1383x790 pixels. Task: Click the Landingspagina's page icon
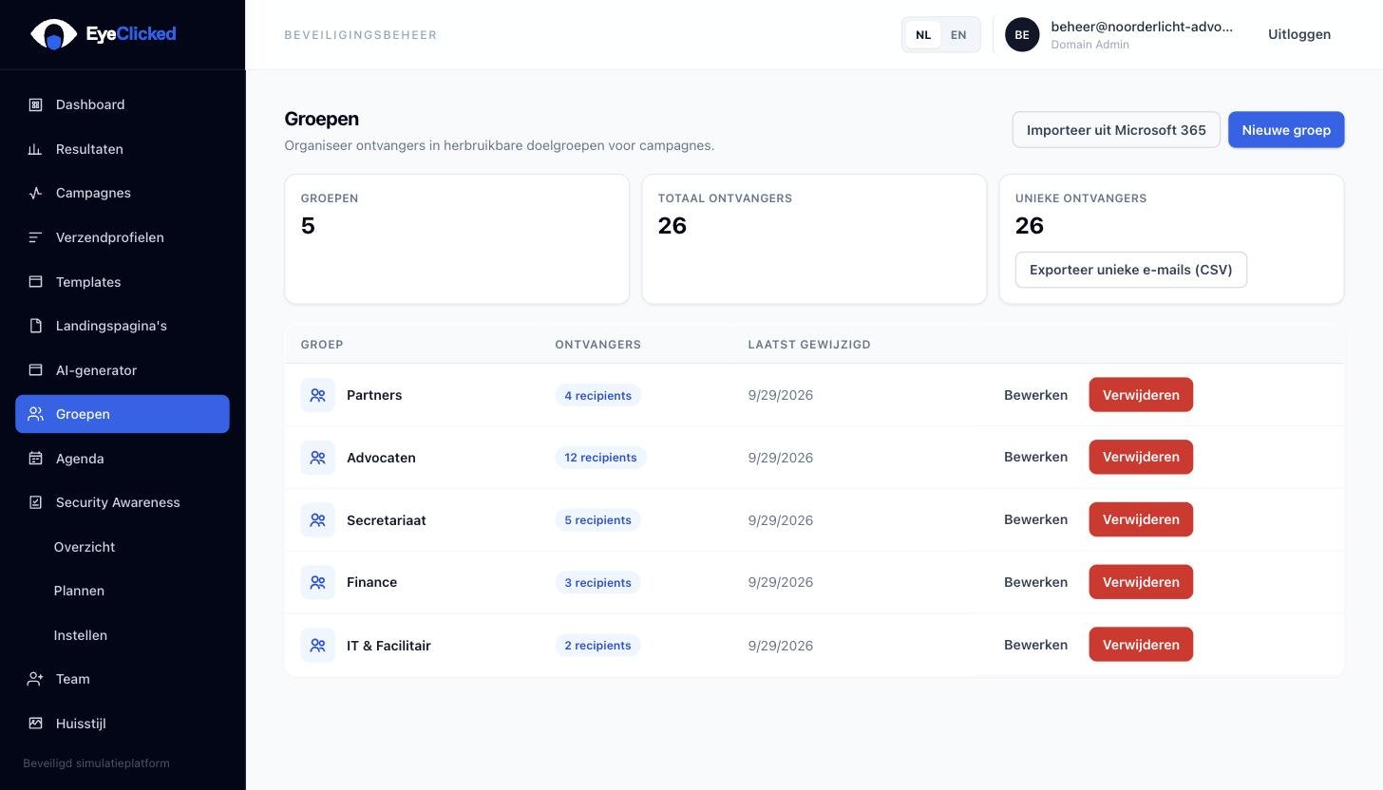tap(35, 326)
